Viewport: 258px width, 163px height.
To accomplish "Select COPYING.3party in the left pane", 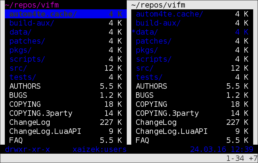I will 66,113.
